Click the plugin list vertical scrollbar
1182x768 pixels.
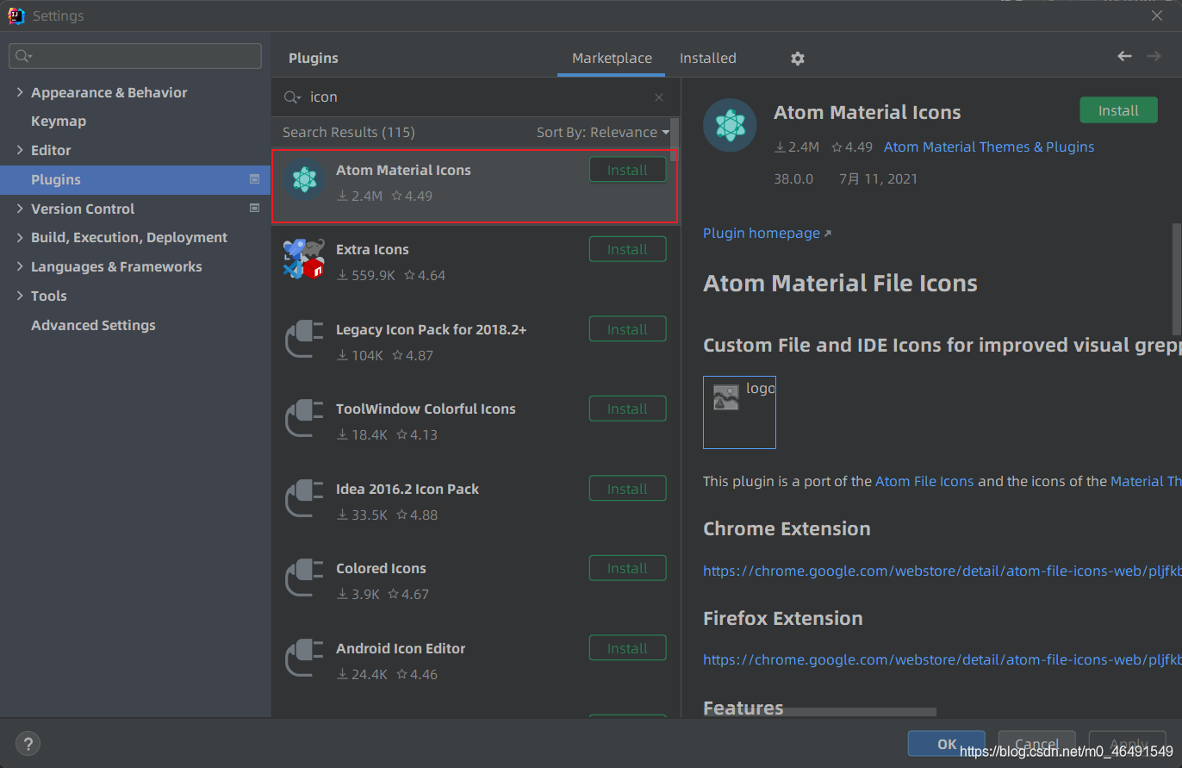[x=675, y=140]
